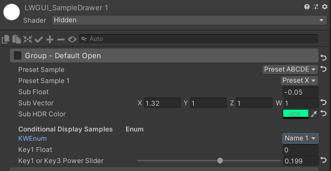Click the minus icon in the toolbar
This screenshot has height=171, width=331.
coord(61,40)
